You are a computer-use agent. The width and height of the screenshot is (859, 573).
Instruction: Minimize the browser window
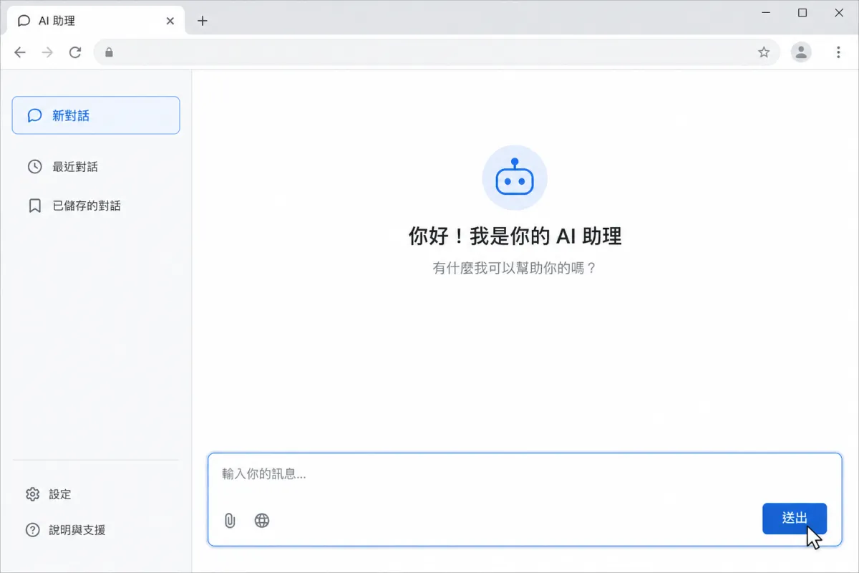point(765,13)
